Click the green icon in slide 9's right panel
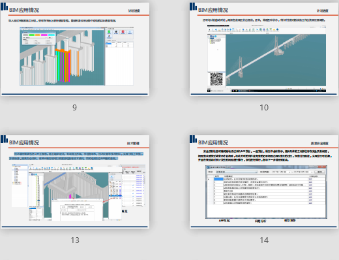This screenshot has width=339, height=260. pos(109,32)
